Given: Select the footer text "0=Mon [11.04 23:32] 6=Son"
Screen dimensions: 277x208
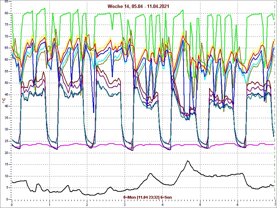Looking at the screenshot, I should (x=148, y=197).
